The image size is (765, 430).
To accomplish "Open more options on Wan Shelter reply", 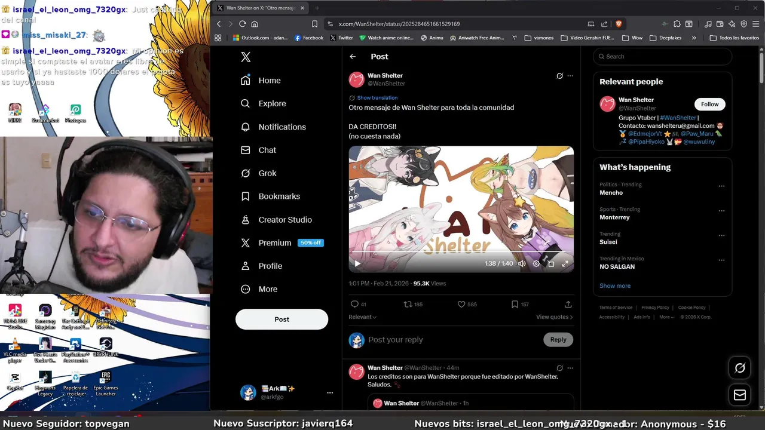I will (x=570, y=368).
